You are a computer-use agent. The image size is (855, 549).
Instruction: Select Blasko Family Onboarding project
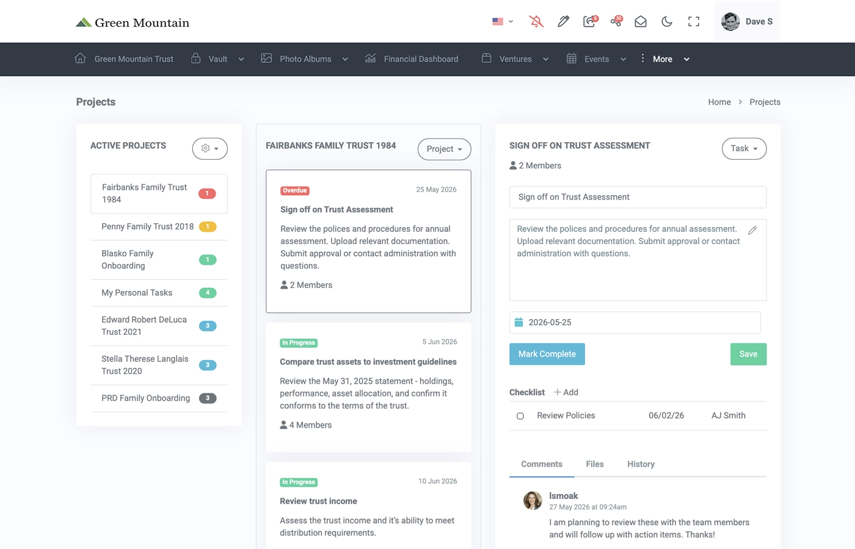click(159, 259)
